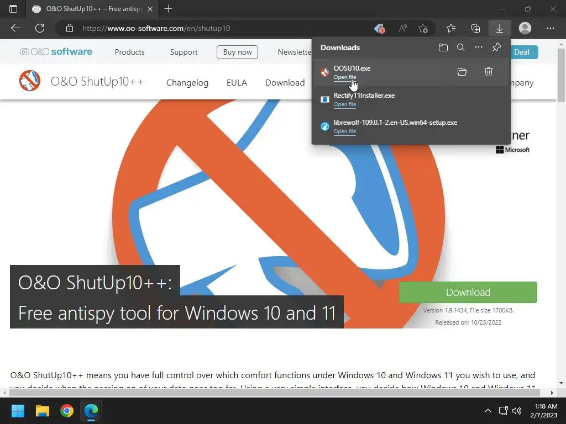Show hidden system tray icons
Image resolution: width=566 pixels, height=424 pixels.
tap(488, 411)
